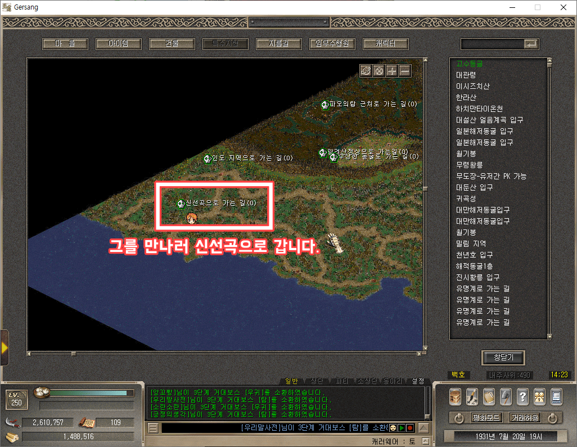Expand the yellow arrow side panel
The width and height of the screenshot is (577, 447).
tap(4, 347)
